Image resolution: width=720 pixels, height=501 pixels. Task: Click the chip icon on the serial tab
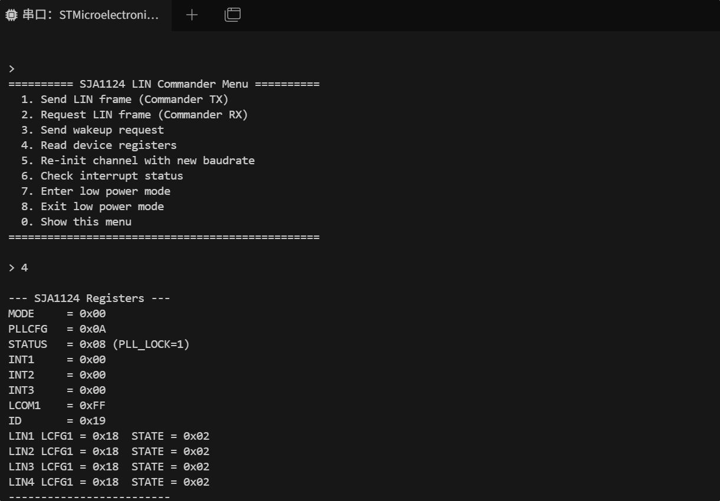[11, 15]
